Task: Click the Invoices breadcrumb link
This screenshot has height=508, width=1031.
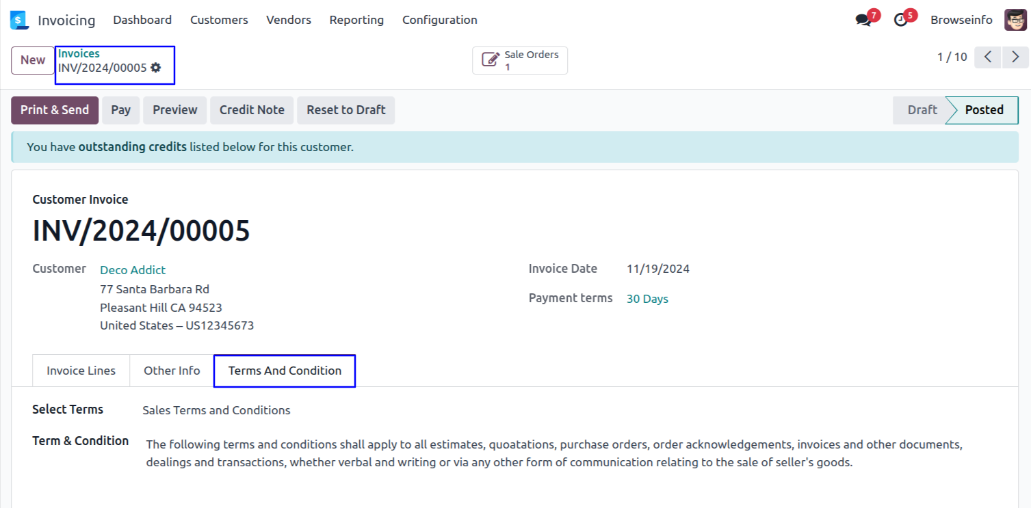Action: point(79,53)
